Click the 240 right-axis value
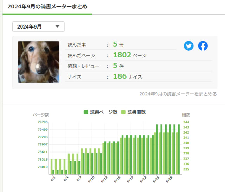The width and height of the screenshot is (225, 192). click(x=186, y=143)
